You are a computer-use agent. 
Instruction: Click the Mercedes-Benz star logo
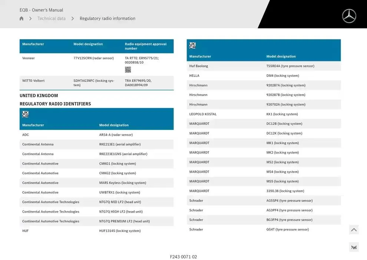point(348,16)
